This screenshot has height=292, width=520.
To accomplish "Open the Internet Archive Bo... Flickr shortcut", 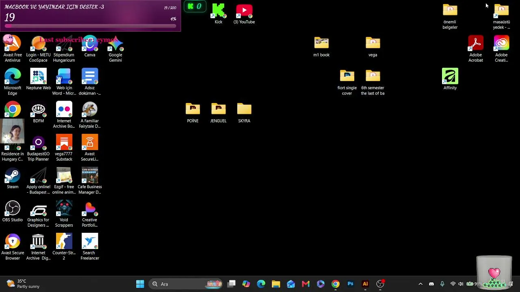I will 64,115.
